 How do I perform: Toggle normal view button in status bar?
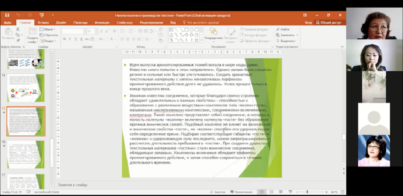tap(262, 192)
